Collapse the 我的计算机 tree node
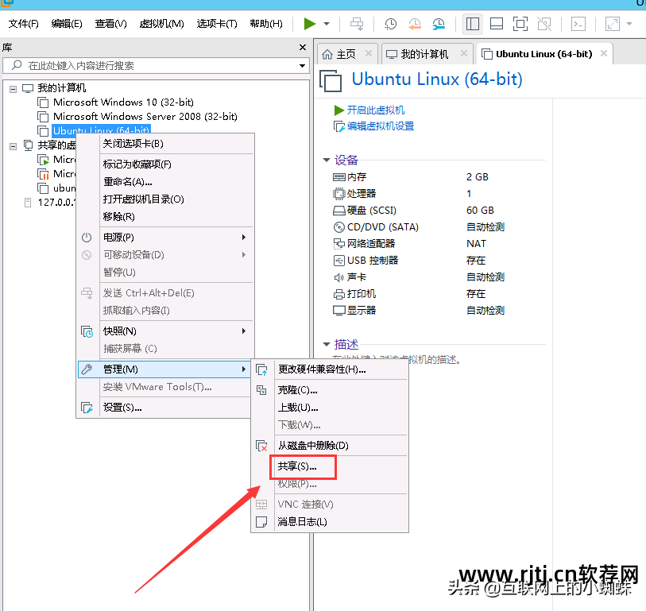 click(x=12, y=87)
